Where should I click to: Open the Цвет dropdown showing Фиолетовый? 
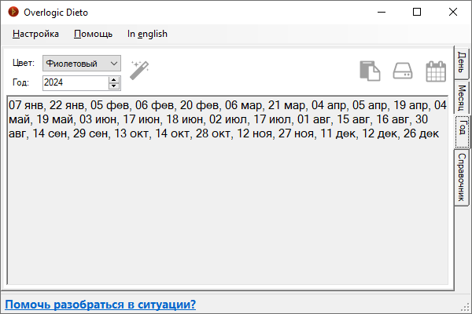pyautogui.click(x=82, y=63)
